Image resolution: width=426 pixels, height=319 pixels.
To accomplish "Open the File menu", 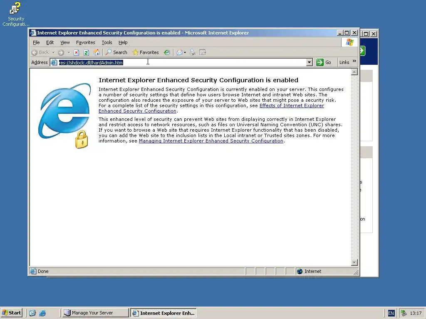I will pos(36,42).
